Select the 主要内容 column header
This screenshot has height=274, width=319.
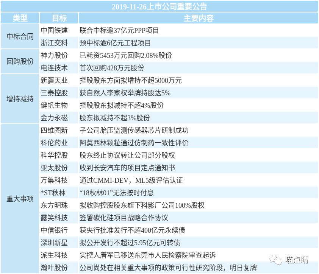pos(199,18)
